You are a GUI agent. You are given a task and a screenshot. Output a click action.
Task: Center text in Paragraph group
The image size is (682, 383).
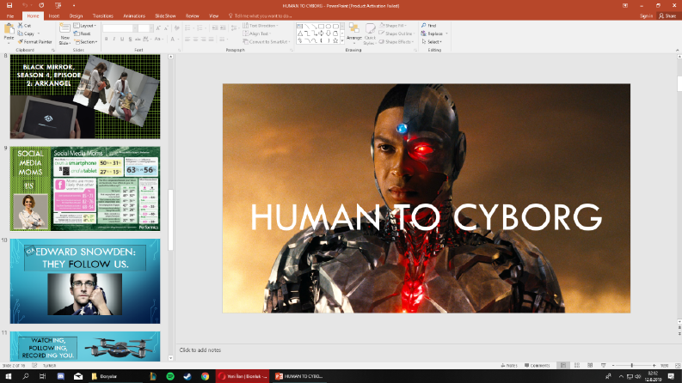click(195, 40)
